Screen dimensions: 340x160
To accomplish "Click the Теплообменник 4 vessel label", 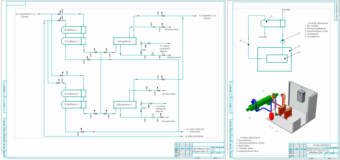I will (71, 104).
